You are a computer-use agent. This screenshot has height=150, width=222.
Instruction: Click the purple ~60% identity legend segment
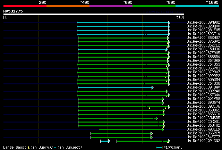point(111,6)
